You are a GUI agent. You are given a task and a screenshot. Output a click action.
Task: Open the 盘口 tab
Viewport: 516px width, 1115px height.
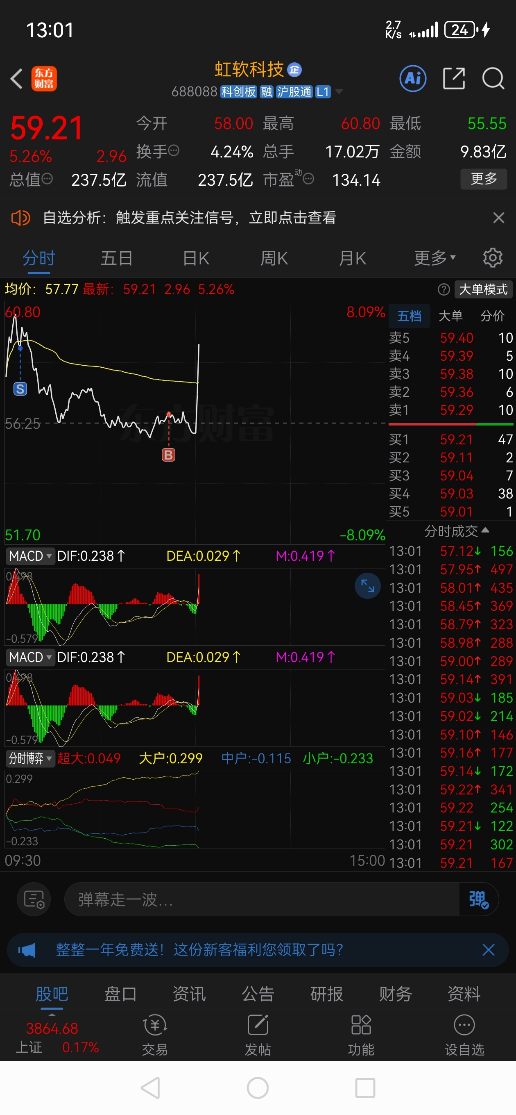pos(121,994)
